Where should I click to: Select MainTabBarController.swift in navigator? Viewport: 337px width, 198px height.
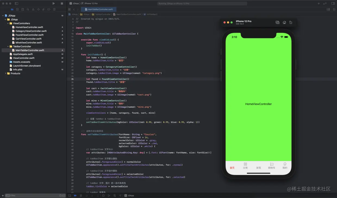click(33, 50)
